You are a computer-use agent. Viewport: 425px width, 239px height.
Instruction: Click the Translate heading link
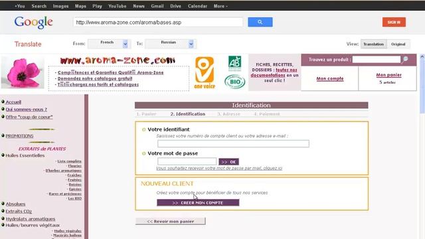(x=28, y=44)
